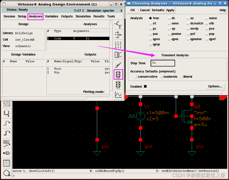Click Cancel in Choosing Analyses

(x=145, y=10)
